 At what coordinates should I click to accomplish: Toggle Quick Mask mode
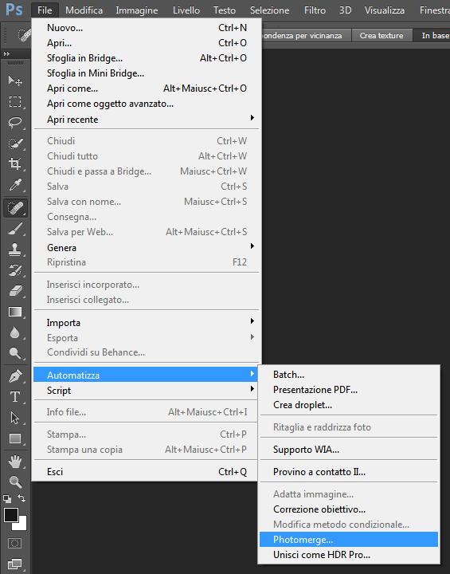[14, 543]
